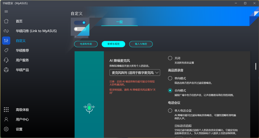Open 华硕闪传 (Link to MyASUS) menu item
The image size is (259, 138).
pyautogui.click(x=36, y=31)
